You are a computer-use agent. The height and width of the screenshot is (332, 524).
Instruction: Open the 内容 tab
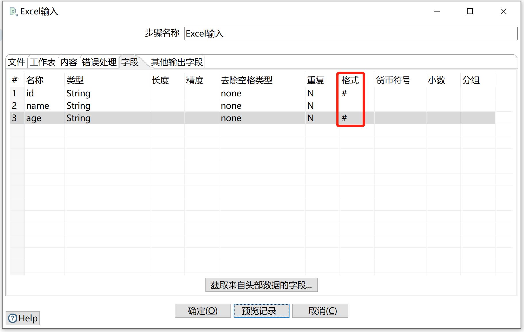click(x=69, y=62)
